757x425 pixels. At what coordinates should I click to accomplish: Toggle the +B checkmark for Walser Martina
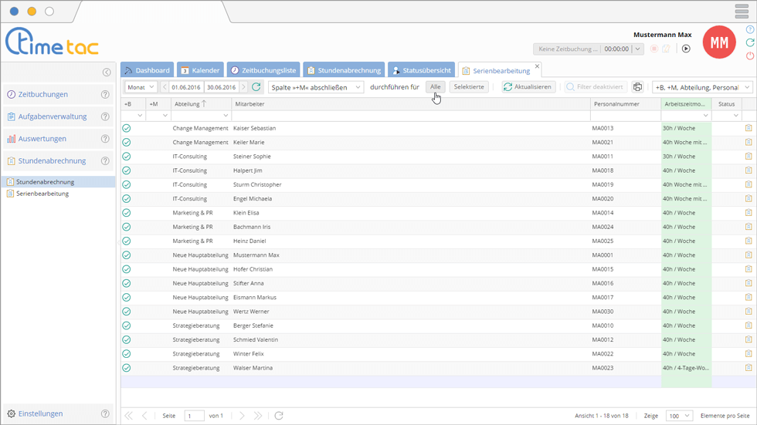[x=127, y=368]
